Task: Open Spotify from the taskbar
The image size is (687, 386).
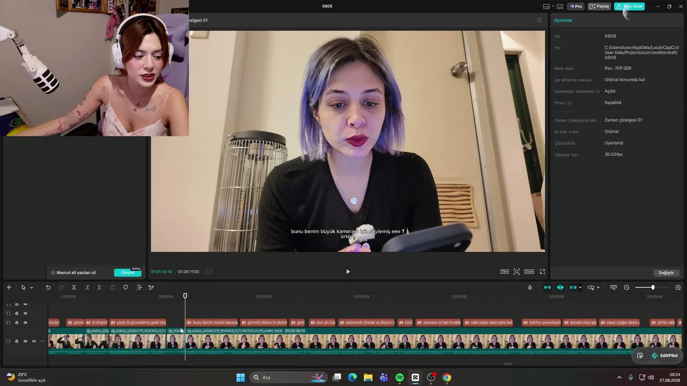Action: pos(399,377)
